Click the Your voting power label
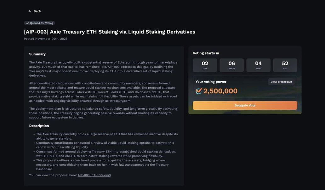The width and height of the screenshot is (325, 190). point(211,82)
